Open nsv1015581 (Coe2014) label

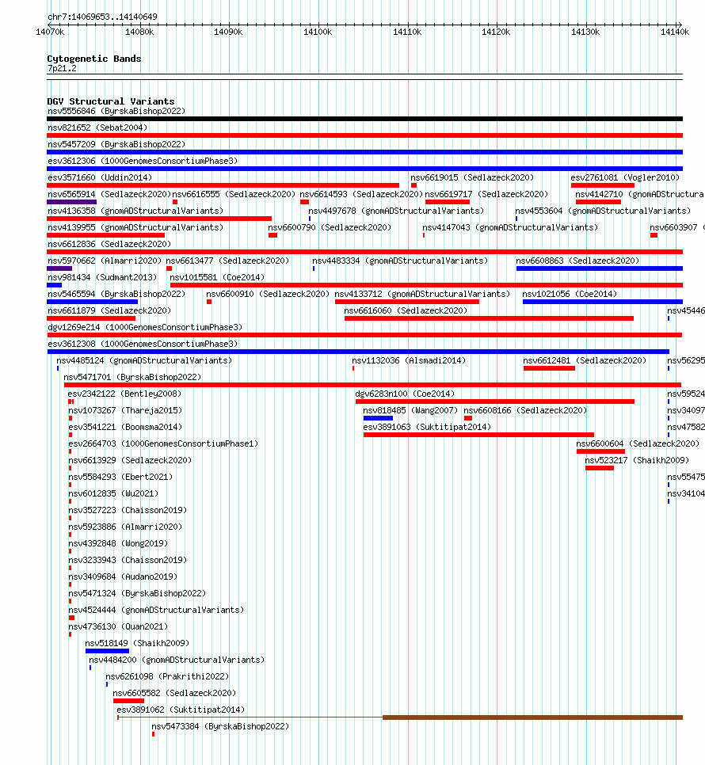coord(217,277)
